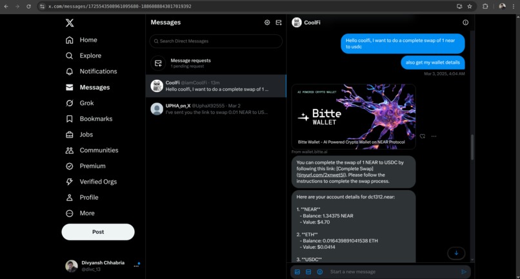Open browser extensions puzzle icon
The height and width of the screenshot is (279, 520).
[x=485, y=6]
